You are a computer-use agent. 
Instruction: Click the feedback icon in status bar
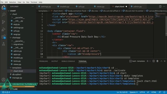click(x=160, y=92)
